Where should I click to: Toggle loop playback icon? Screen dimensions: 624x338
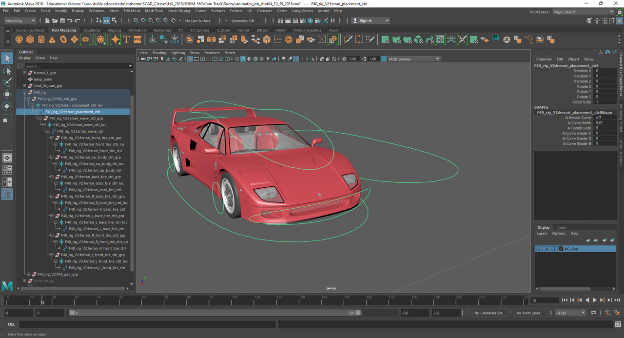click(x=594, y=313)
